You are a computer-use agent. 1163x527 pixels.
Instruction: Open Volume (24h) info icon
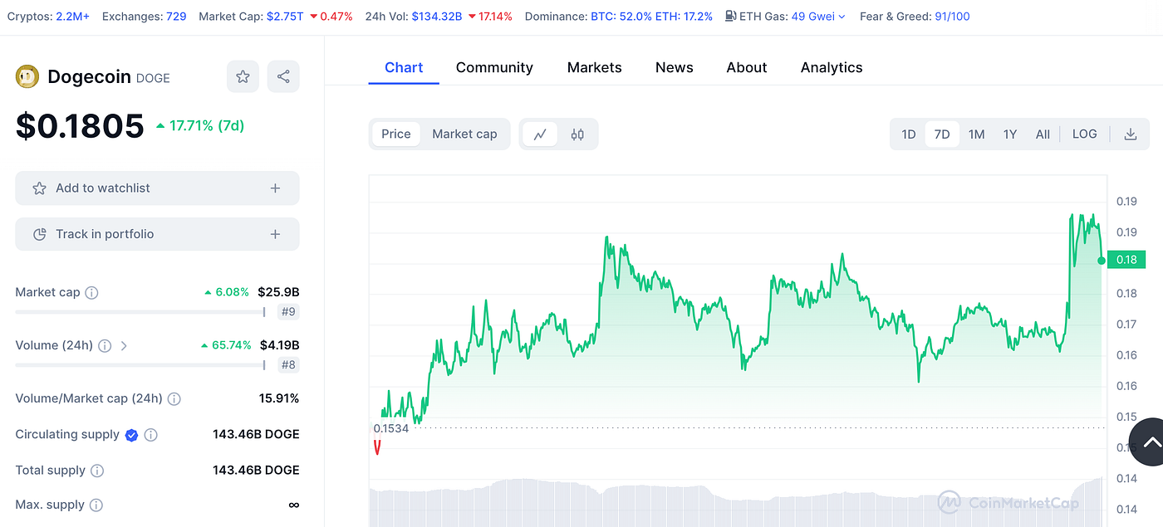pos(105,345)
